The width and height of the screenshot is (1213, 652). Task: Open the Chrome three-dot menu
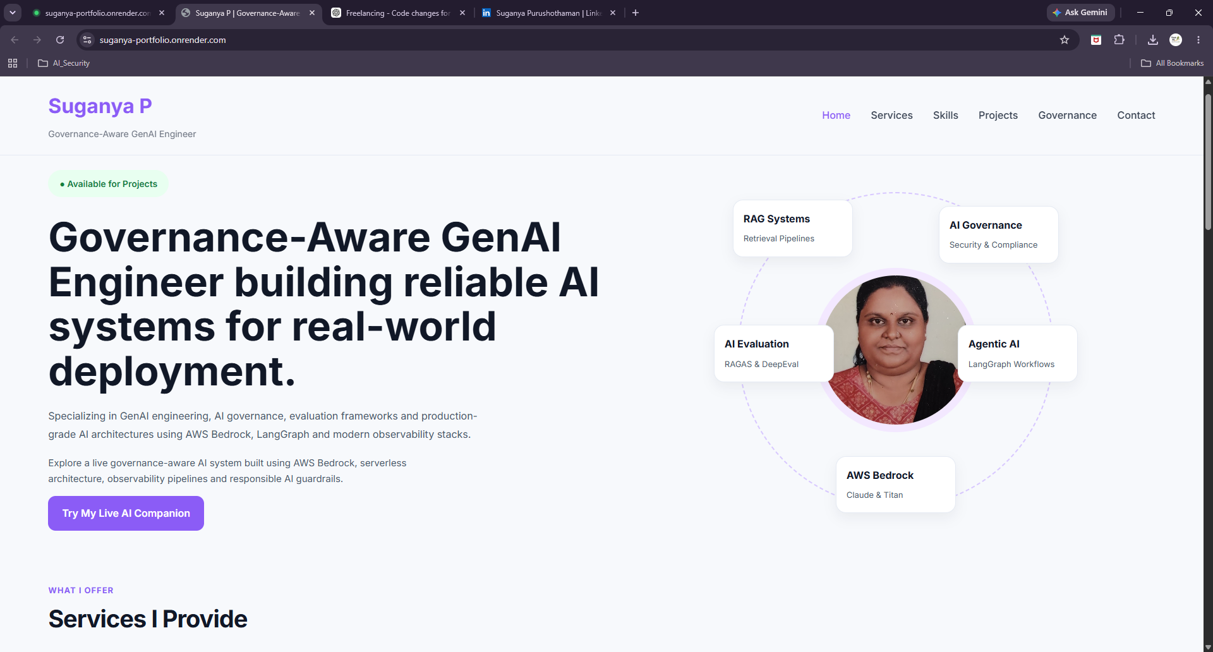tap(1198, 40)
